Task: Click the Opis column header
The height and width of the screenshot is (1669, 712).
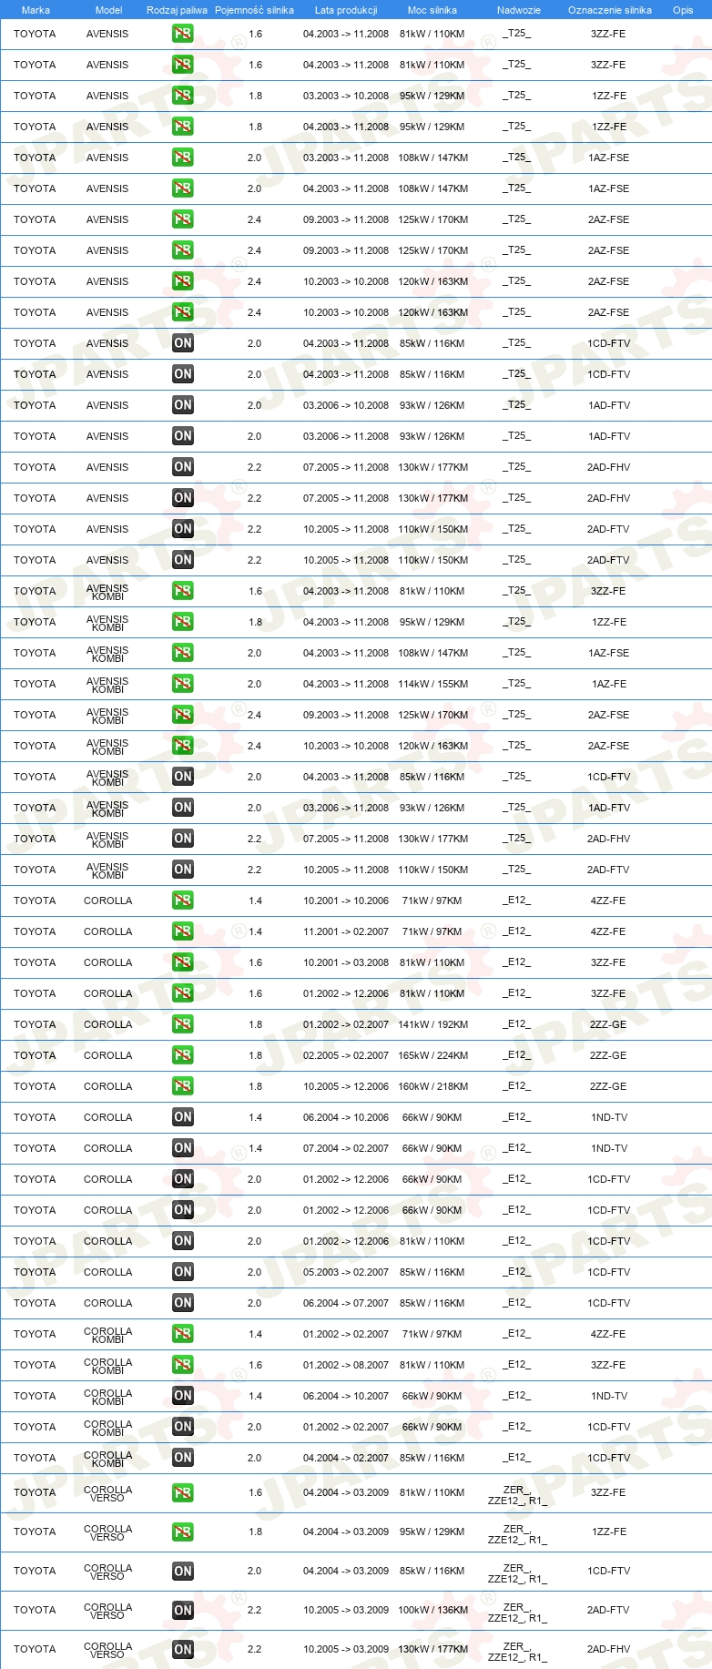Action: [x=683, y=10]
